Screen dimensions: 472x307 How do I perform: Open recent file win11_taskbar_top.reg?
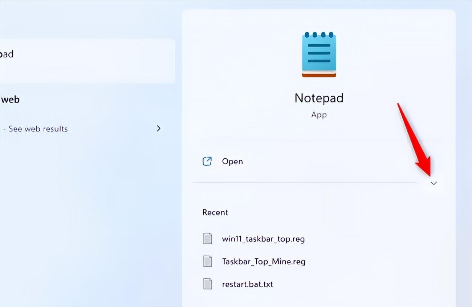click(263, 239)
